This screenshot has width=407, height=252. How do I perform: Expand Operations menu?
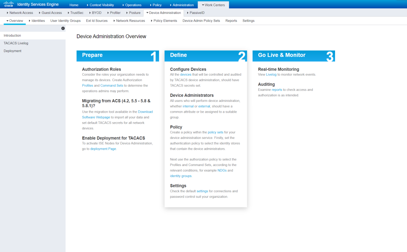tap(132, 5)
